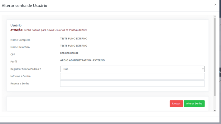
Task: Click the TESTE FUNC EXTERNO value beside Nome Relatório
Action: 74,46
